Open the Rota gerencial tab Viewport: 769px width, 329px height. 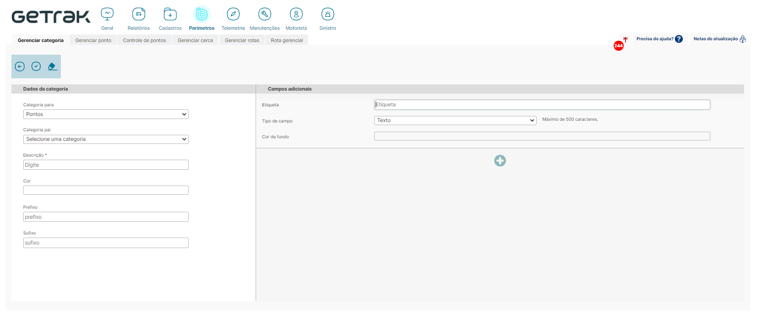pyautogui.click(x=287, y=40)
